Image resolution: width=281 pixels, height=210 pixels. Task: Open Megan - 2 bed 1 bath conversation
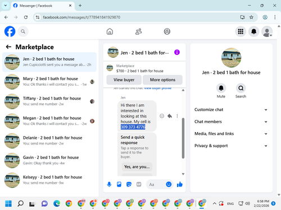(x=49, y=121)
